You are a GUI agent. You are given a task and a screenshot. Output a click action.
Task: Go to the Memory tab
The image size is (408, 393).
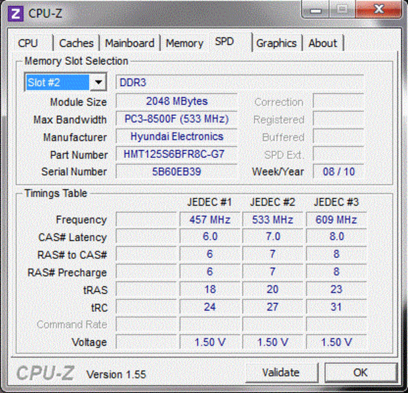pyautogui.click(x=184, y=43)
